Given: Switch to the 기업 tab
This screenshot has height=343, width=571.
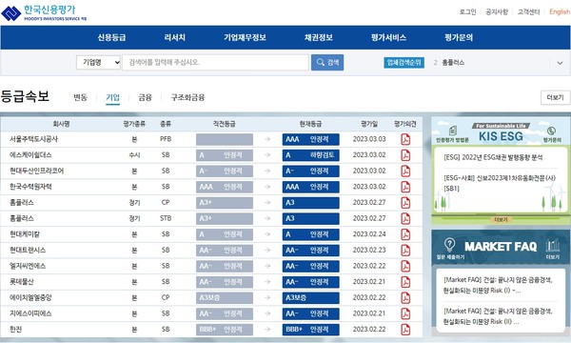Looking at the screenshot, I should (112, 97).
